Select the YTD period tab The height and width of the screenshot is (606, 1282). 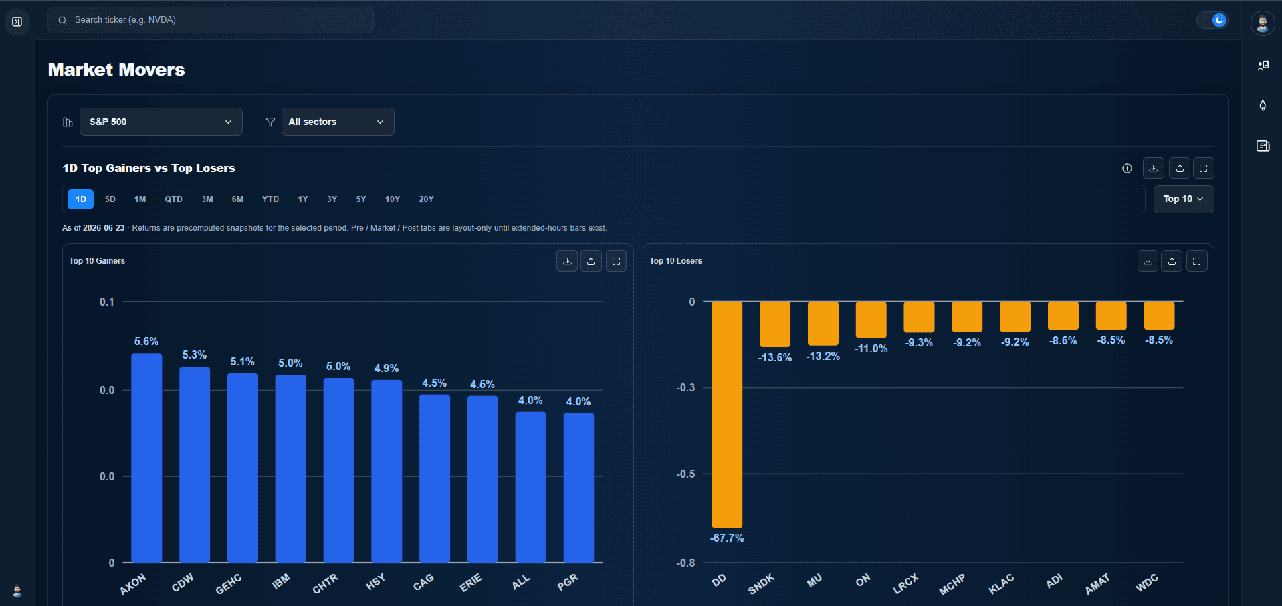pyautogui.click(x=271, y=199)
